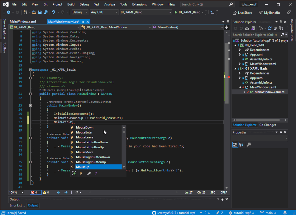Image resolution: width=296 pixels, height=215 pixels.
Task: Click the Solution Explorer Home icon
Action: click(x=247, y=28)
